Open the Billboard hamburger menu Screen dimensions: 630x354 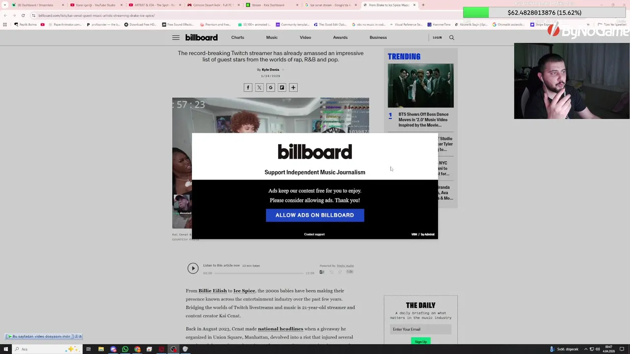(x=176, y=37)
